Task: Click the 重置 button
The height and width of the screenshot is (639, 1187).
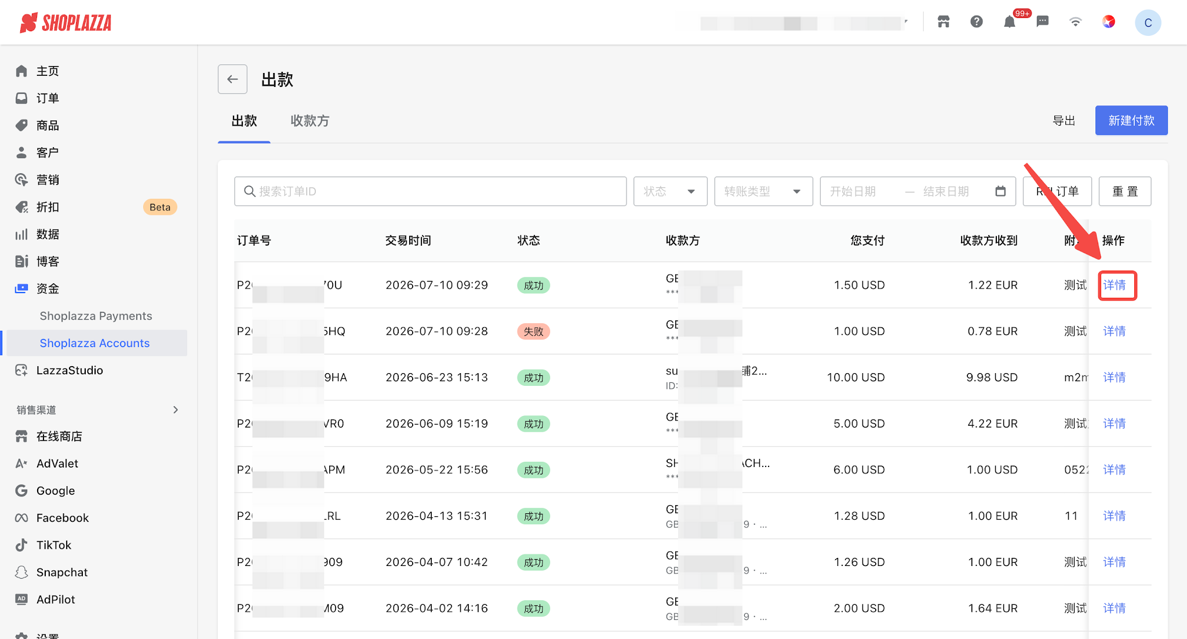Action: (x=1124, y=191)
